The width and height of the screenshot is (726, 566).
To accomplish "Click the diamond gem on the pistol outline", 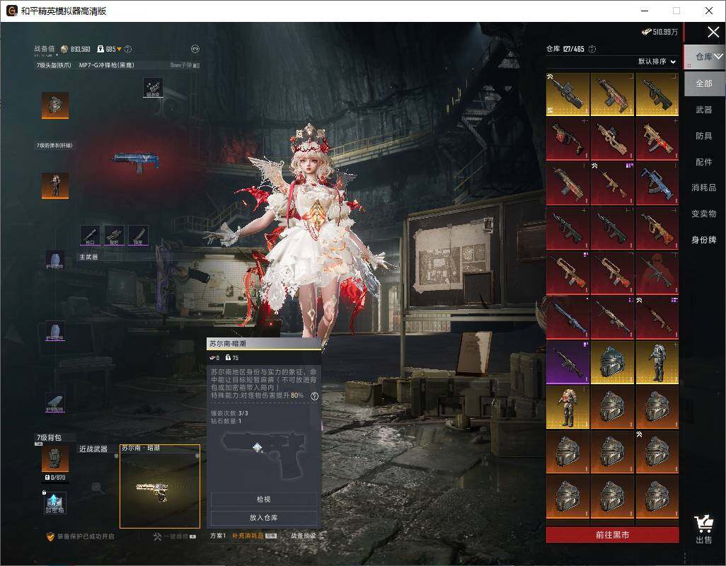I will pyautogui.click(x=258, y=447).
